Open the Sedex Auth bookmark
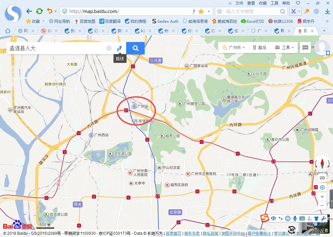 click(165, 21)
